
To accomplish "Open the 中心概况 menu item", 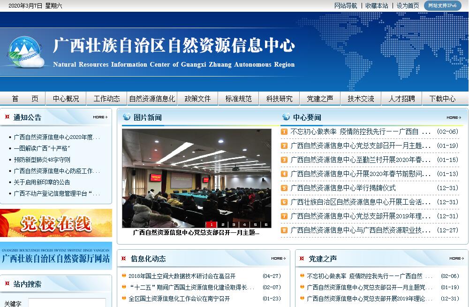I will point(66,99).
